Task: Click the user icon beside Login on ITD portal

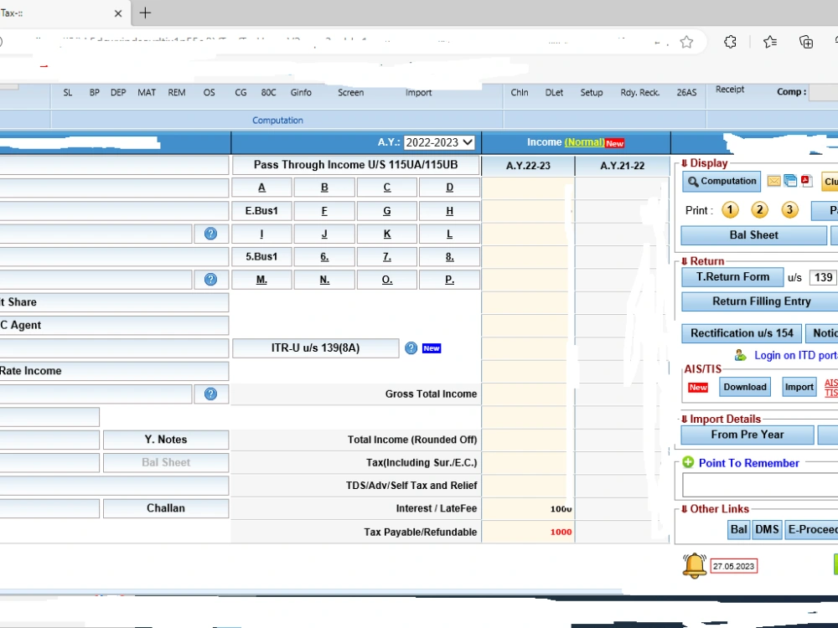Action: coord(740,355)
